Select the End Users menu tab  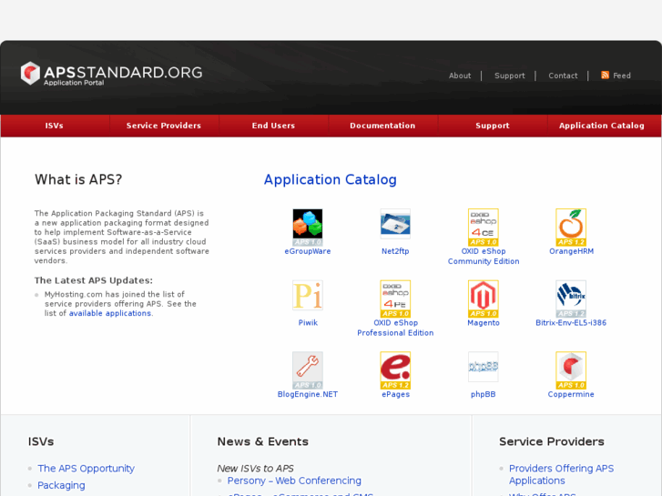click(273, 126)
